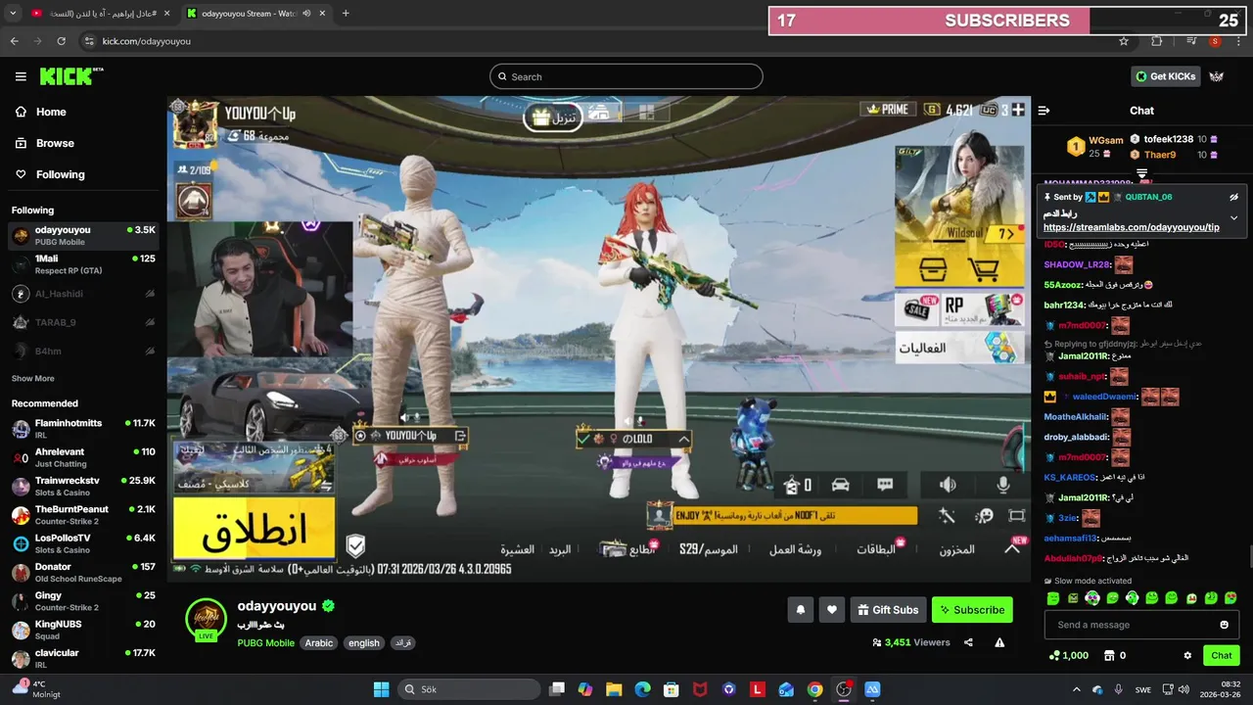Click Gift Subs button
Screen dimensions: 1253x705
coord(888,609)
